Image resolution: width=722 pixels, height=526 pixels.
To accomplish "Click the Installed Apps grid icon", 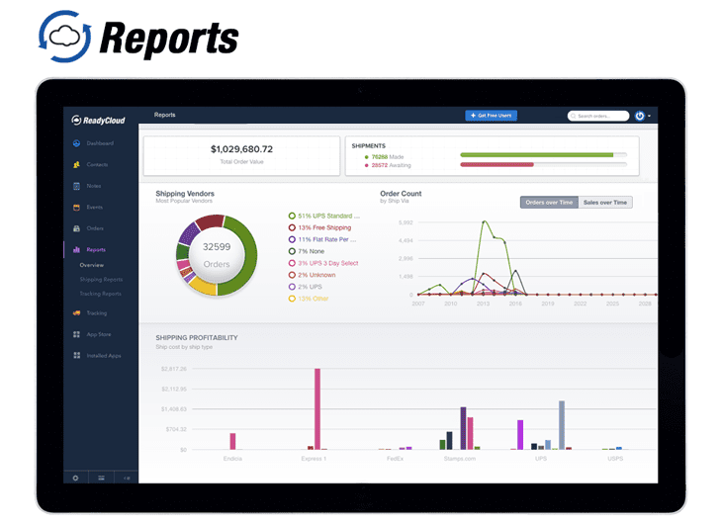I will point(76,355).
